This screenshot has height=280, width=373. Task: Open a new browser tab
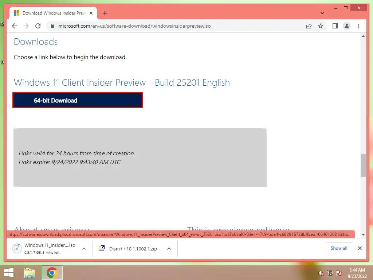[105, 13]
